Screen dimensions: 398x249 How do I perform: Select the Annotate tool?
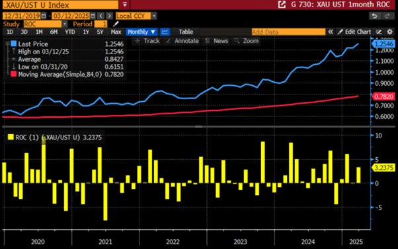pyautogui.click(x=182, y=41)
